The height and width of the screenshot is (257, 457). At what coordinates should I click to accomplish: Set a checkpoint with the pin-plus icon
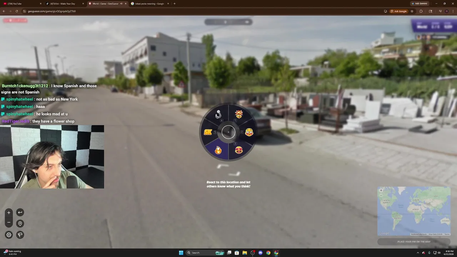[x=20, y=223]
